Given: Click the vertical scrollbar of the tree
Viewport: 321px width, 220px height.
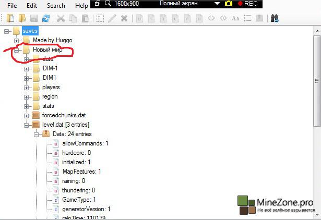Looking at the screenshot, I should point(316,78).
